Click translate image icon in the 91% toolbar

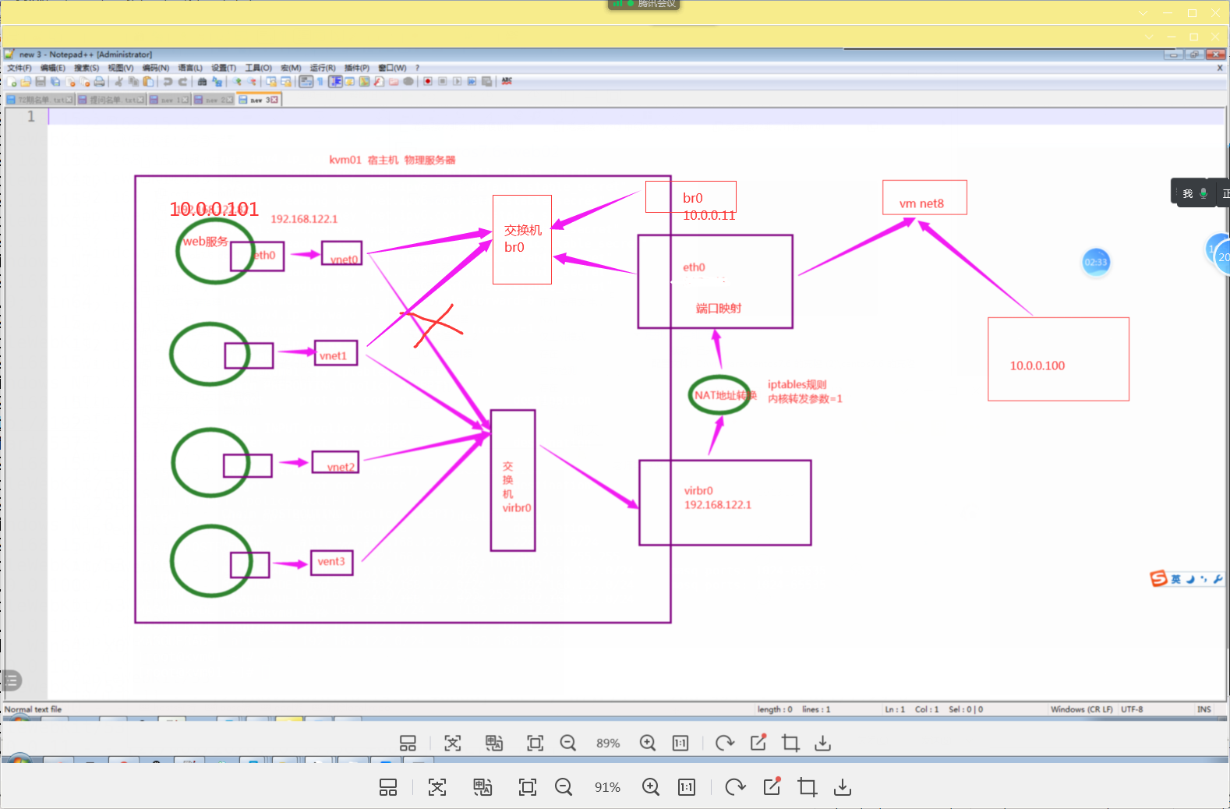coord(482,787)
